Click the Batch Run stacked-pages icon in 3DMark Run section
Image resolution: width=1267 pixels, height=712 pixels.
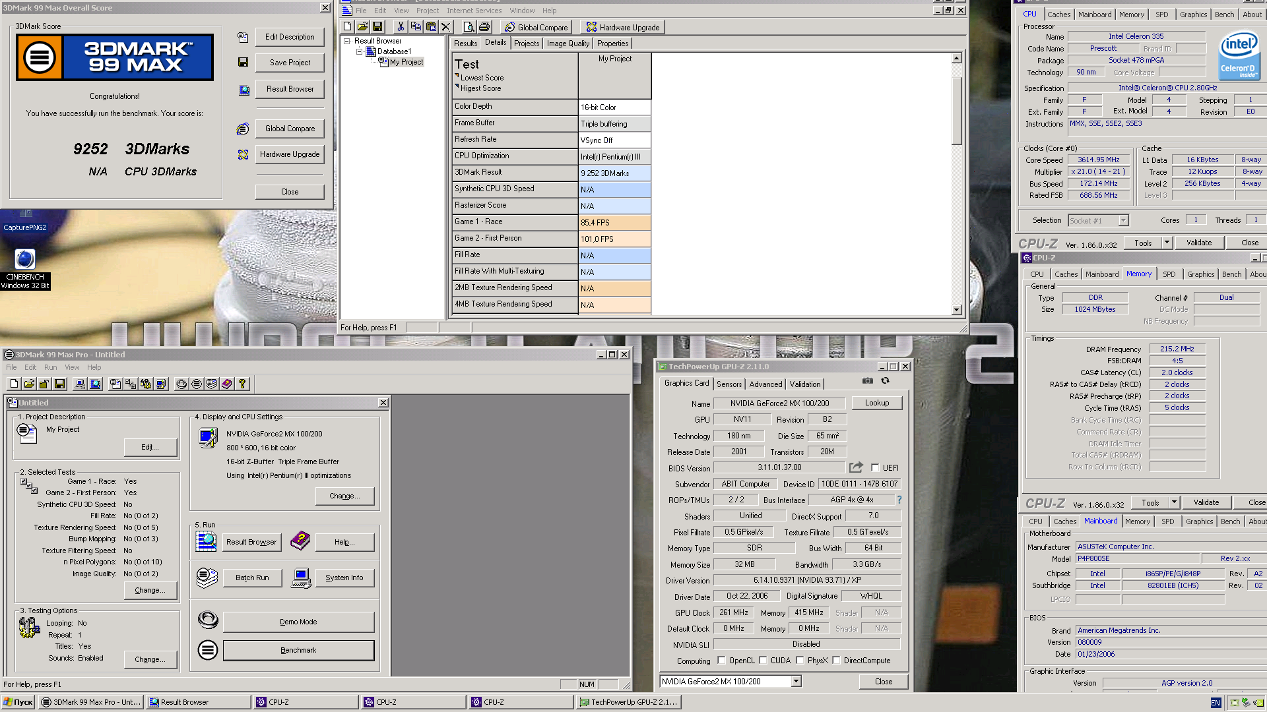tap(207, 578)
